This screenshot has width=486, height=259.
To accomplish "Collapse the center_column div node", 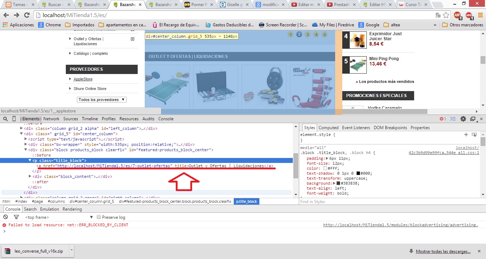I will (x=21, y=134).
